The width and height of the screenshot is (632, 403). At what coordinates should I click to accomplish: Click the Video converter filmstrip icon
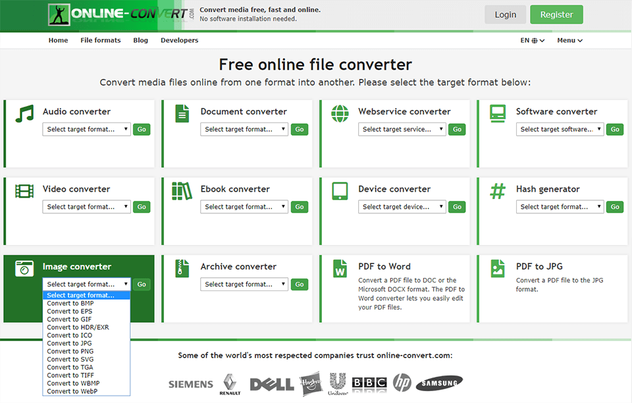[24, 190]
